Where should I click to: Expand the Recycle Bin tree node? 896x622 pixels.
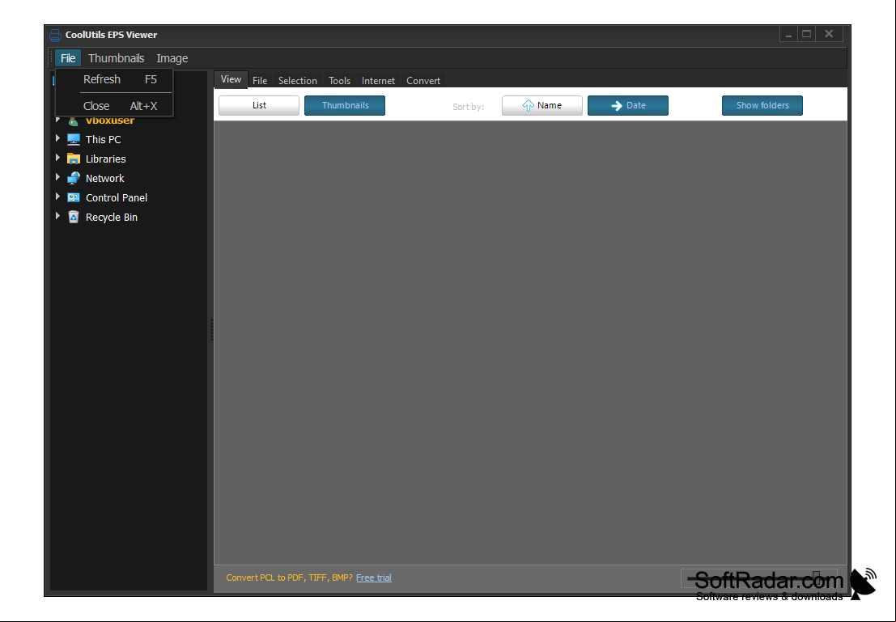click(x=57, y=216)
